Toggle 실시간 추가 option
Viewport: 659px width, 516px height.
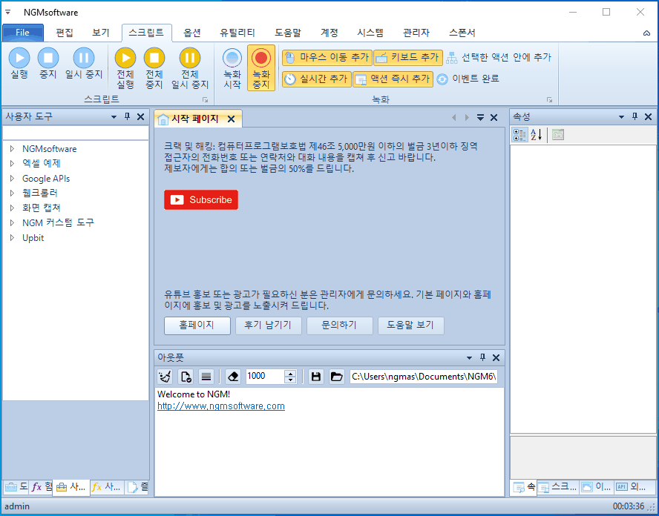pos(316,79)
